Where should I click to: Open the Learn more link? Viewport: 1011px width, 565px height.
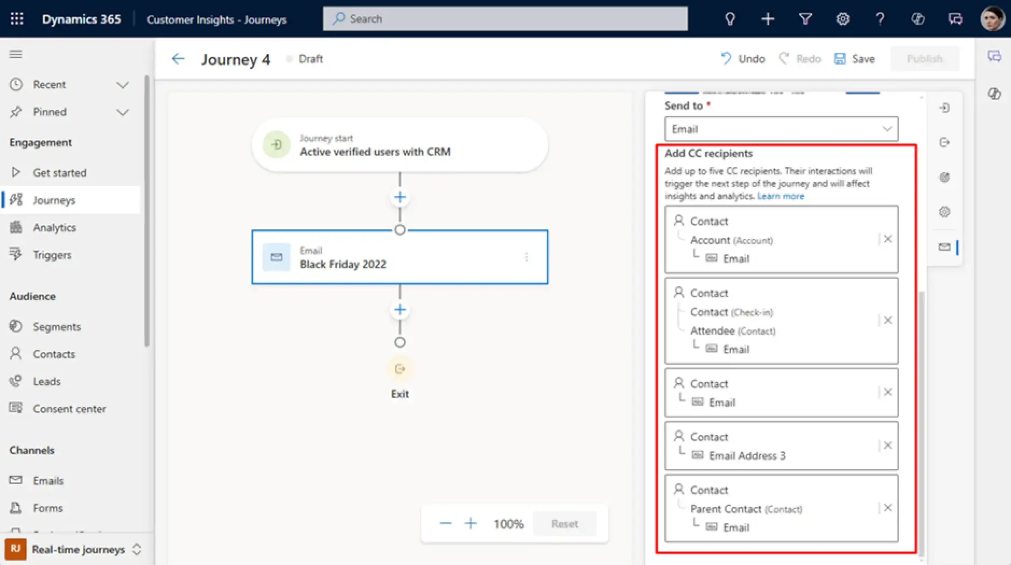[781, 196]
